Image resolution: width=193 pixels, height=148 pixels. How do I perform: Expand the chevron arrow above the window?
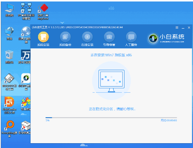(62, 23)
